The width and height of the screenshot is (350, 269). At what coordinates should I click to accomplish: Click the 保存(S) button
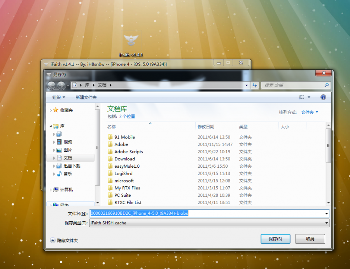275,239
